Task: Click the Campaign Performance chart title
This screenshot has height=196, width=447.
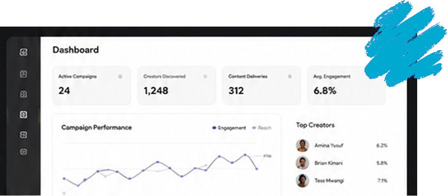Action: tap(97, 128)
